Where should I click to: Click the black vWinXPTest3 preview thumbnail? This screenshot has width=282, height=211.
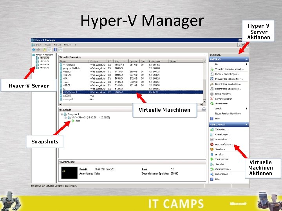click(69, 173)
